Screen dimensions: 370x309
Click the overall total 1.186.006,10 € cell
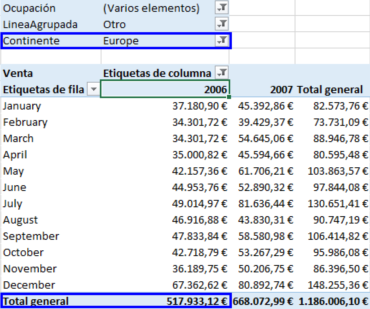click(x=333, y=301)
